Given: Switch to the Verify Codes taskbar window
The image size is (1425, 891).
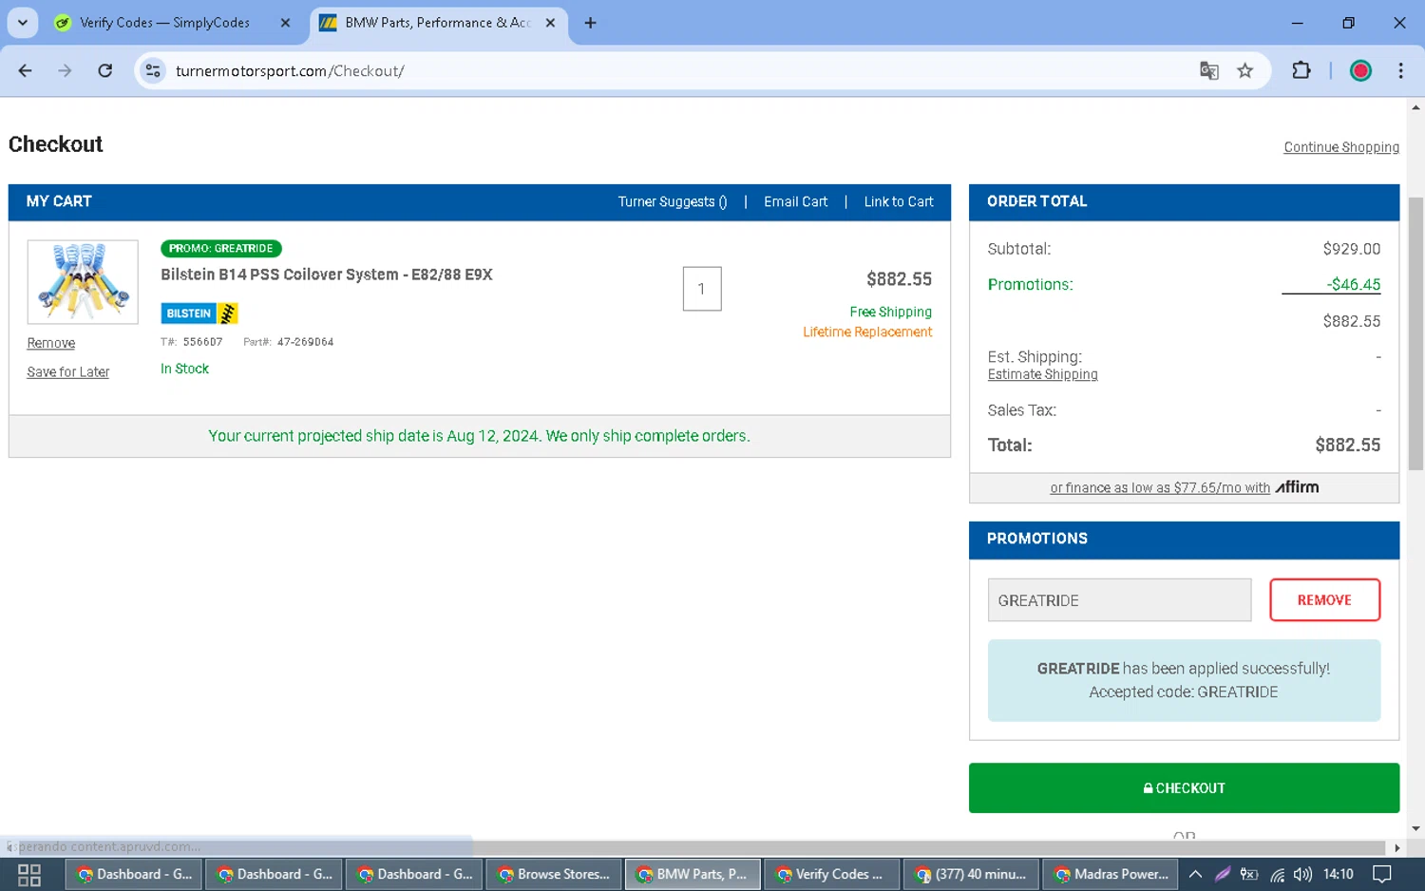Looking at the screenshot, I should 831,875.
